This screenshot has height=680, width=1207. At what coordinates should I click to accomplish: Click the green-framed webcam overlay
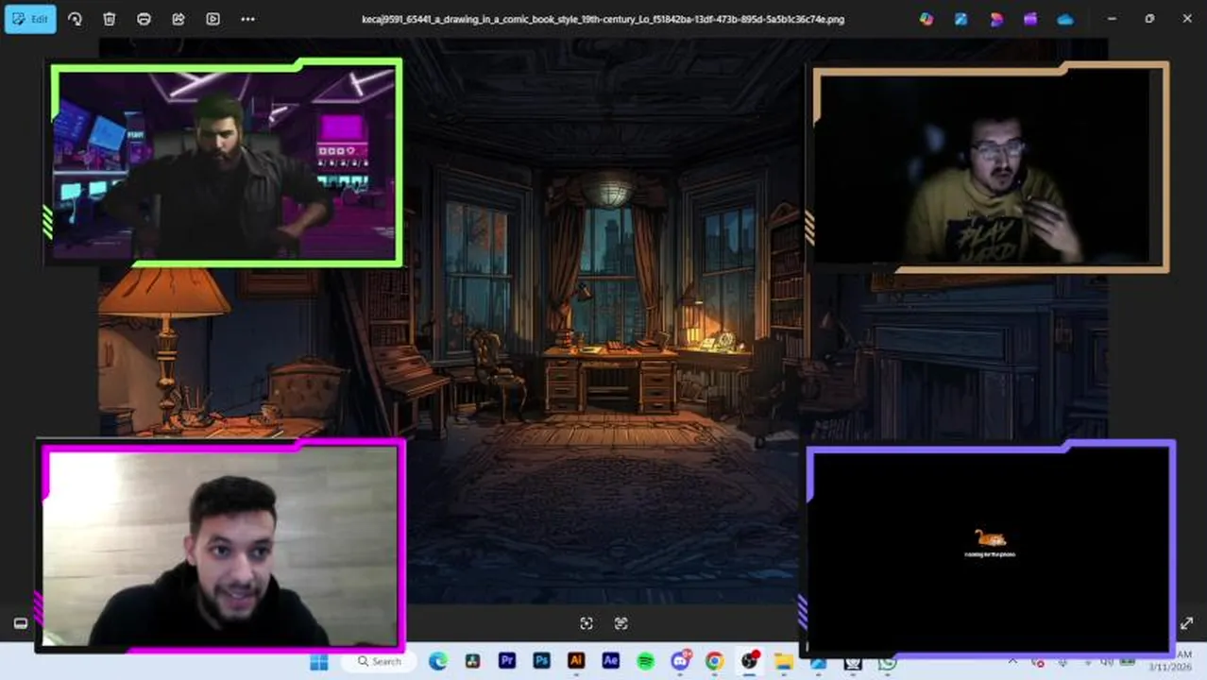[223, 162]
